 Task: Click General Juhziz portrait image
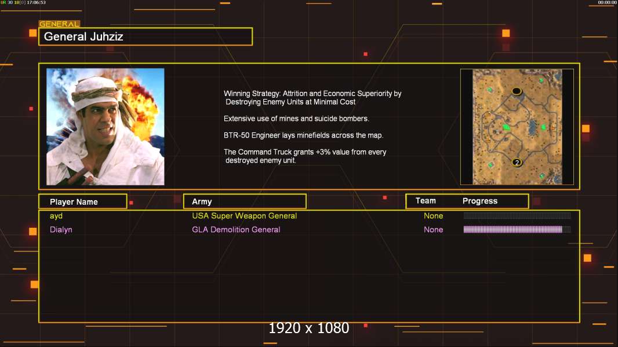tap(106, 127)
